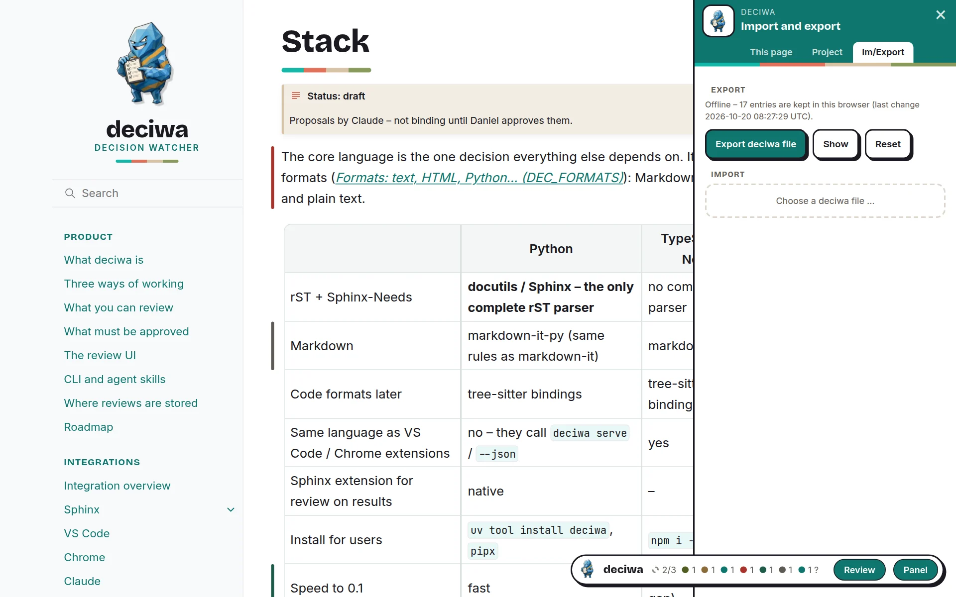The image size is (956, 597).
Task: Click the deciwa mascot icon in panel header
Action: pos(718,21)
